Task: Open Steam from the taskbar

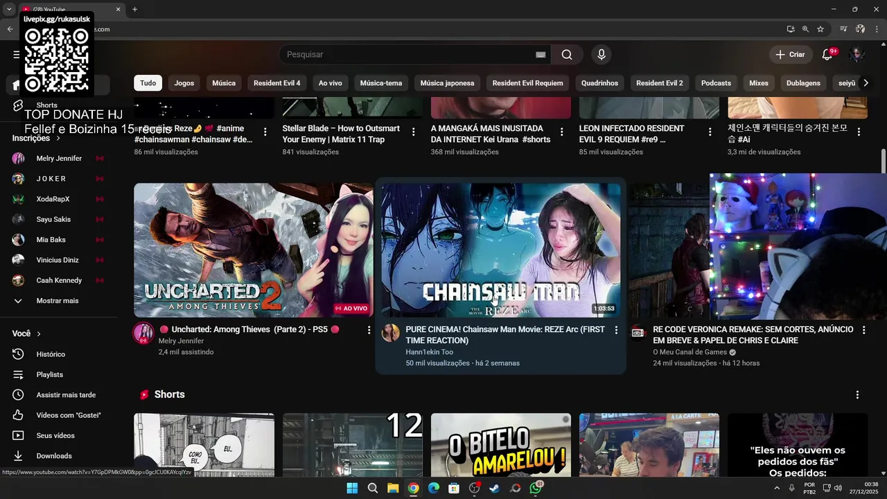Action: [x=494, y=488]
